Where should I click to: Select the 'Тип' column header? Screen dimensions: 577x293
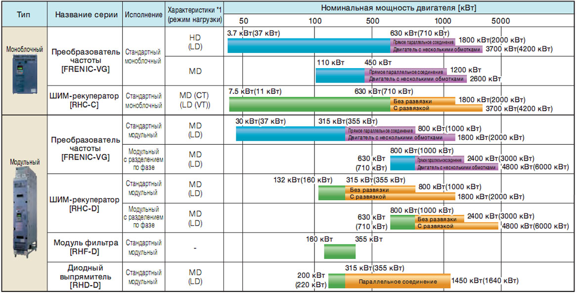[24, 15]
